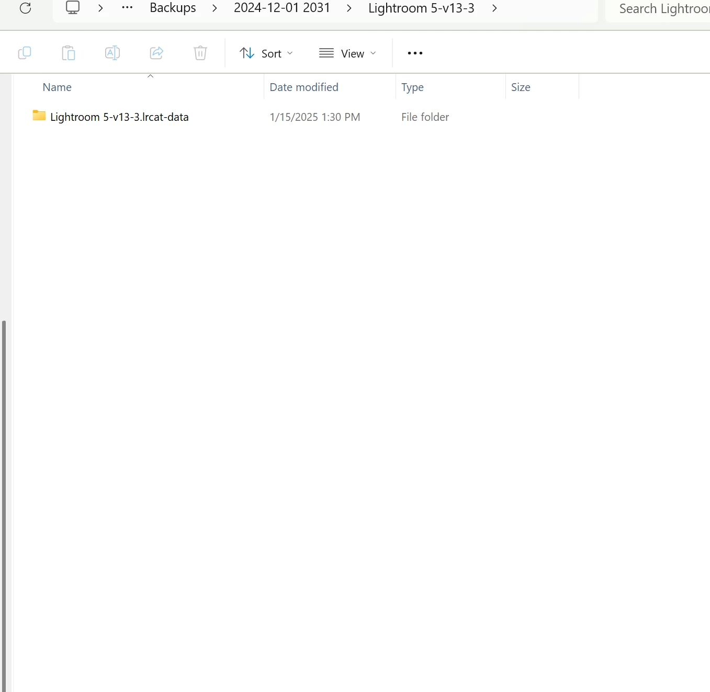Show hidden path via breadcrumb ellipsis
Screen dimensions: 710x692
[x=127, y=8]
